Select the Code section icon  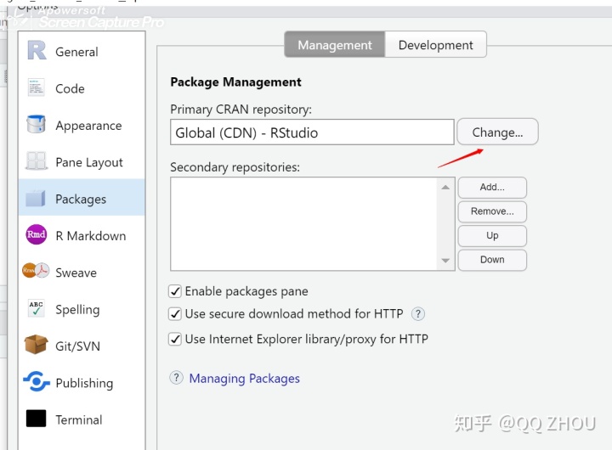pyautogui.click(x=37, y=87)
